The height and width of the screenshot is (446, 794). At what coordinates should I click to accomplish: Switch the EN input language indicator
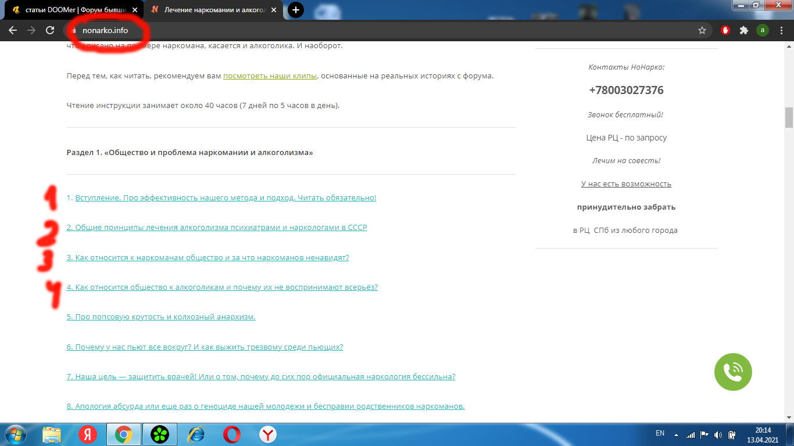(660, 433)
